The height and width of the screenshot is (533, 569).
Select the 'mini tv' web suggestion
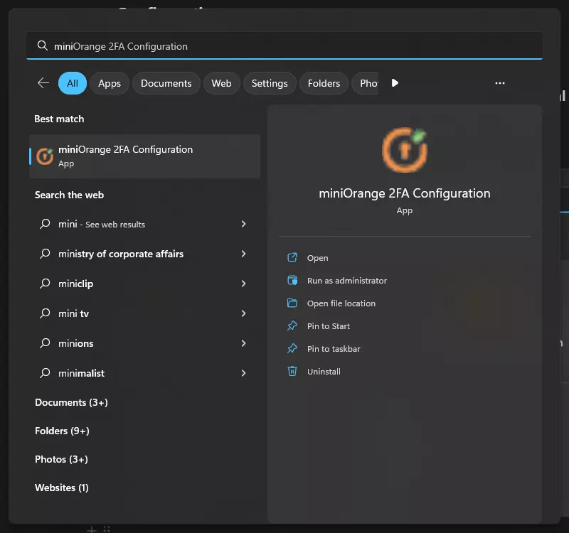(73, 313)
